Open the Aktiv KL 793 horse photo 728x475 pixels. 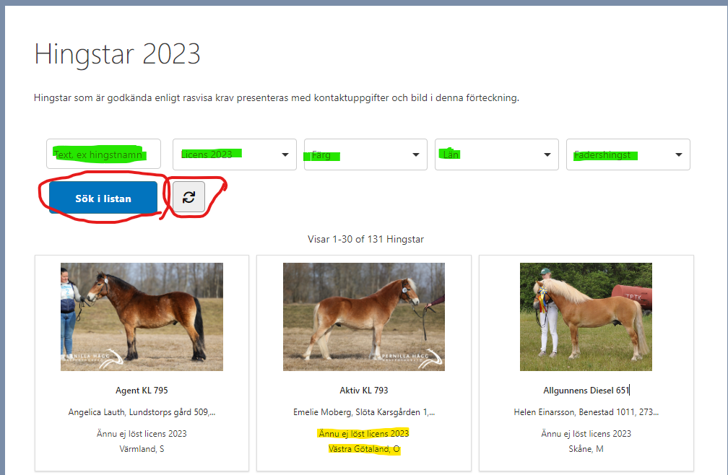coord(364,317)
